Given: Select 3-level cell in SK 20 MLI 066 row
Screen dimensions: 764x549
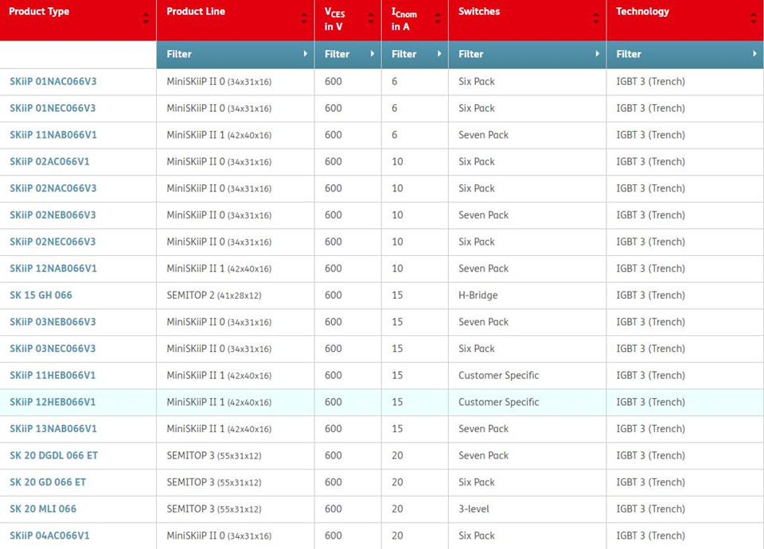Looking at the screenshot, I should pyautogui.click(x=474, y=509).
